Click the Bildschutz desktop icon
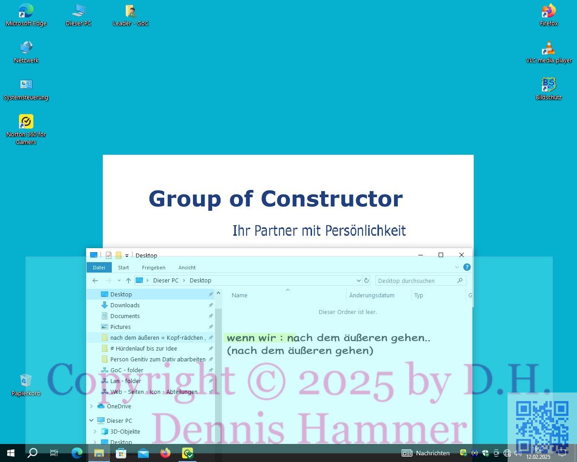 pos(549,85)
